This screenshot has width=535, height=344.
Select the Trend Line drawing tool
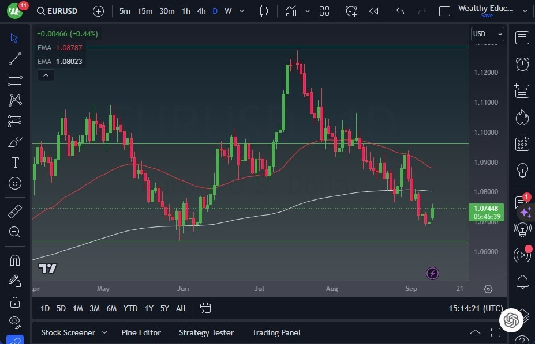[14, 58]
